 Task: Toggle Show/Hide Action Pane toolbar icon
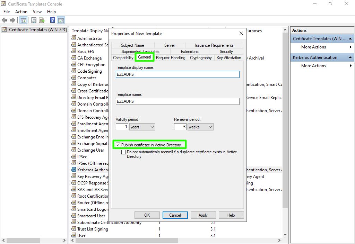point(61,20)
